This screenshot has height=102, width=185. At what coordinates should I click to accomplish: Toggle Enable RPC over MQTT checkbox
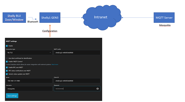(x=7, y=67)
